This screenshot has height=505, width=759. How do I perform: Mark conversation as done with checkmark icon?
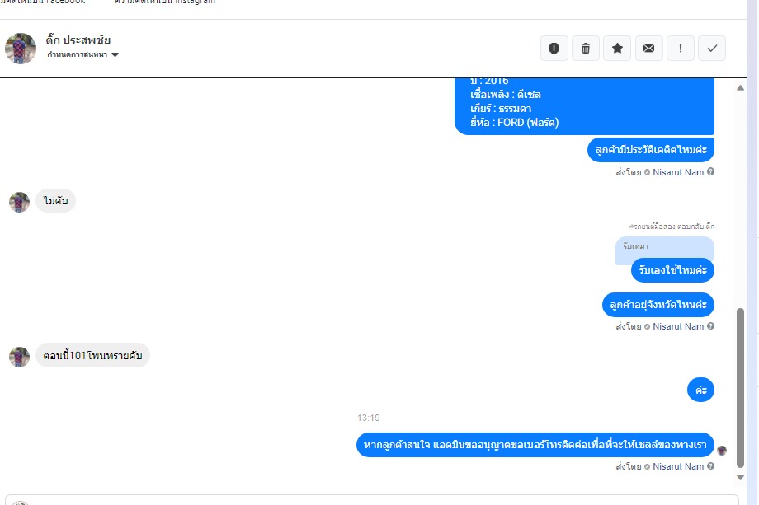click(x=712, y=49)
